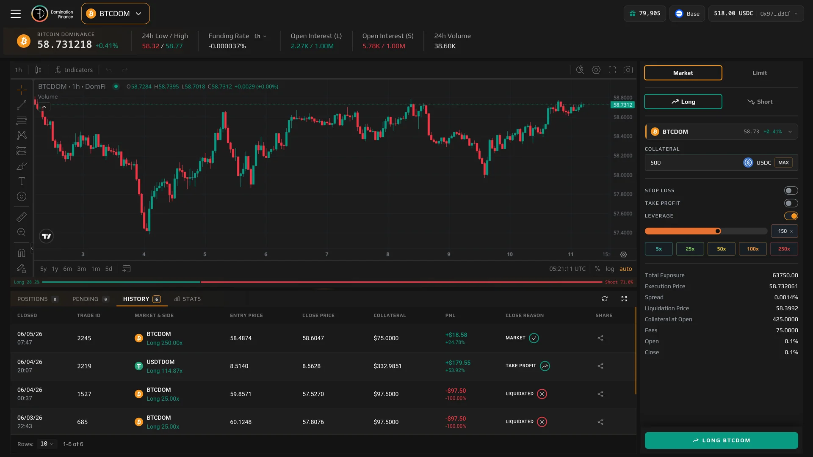Enter fullscreen chart mode
The width and height of the screenshot is (813, 457).
[x=612, y=70]
